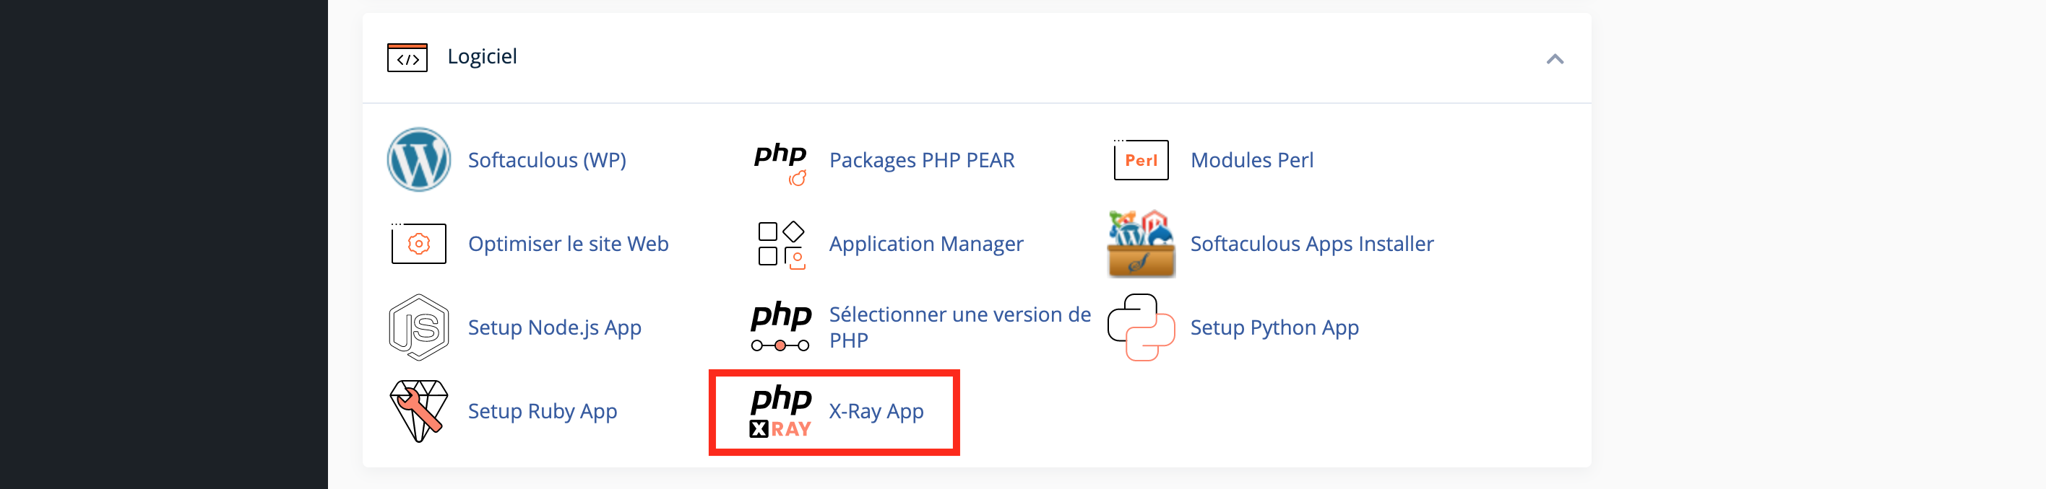Click the Node.js hexagon icon
Viewport: 2046px width, 489px height.
tap(418, 327)
